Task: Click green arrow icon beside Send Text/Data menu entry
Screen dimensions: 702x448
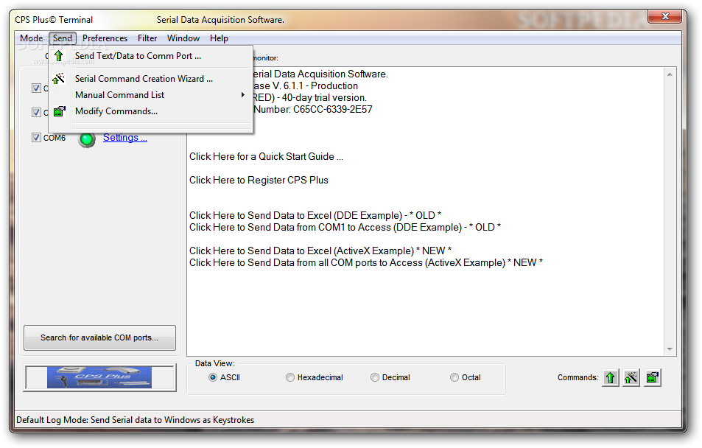Action: (59, 56)
